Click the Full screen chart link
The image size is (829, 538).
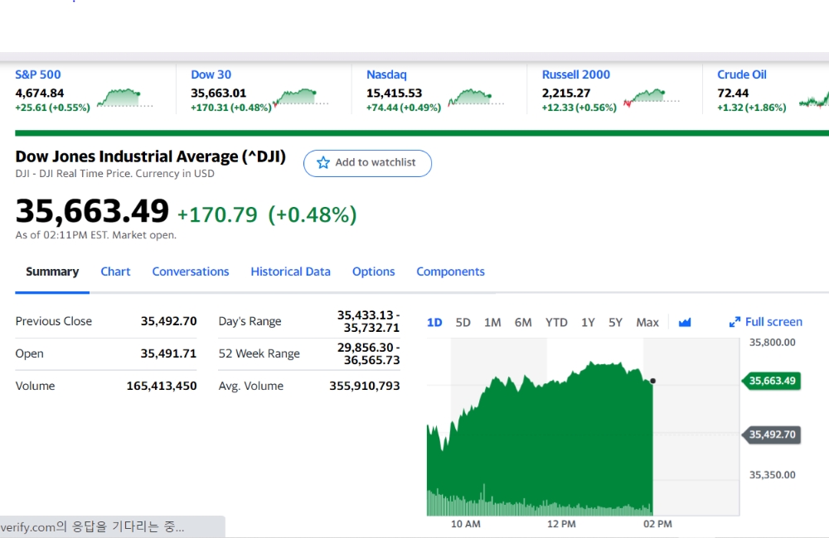[x=765, y=321]
